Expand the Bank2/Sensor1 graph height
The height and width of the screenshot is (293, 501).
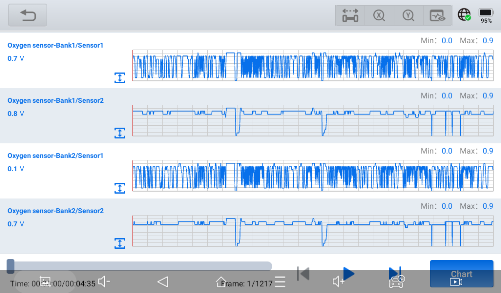point(120,188)
